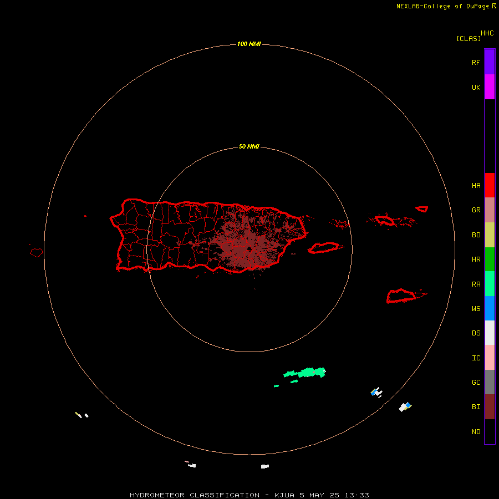499x499 pixels.
Task: Click the WS legend label
Action: [x=476, y=309]
